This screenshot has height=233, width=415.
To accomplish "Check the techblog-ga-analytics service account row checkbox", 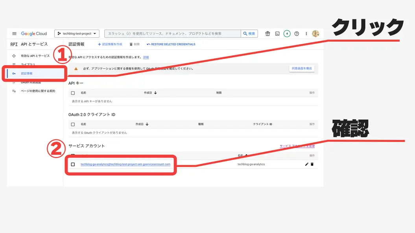I will click(73, 164).
